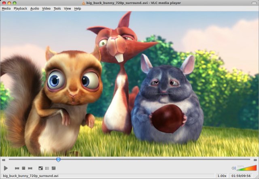Click the window resize grip
Viewport: 259px width, 179px height.
tap(257, 177)
